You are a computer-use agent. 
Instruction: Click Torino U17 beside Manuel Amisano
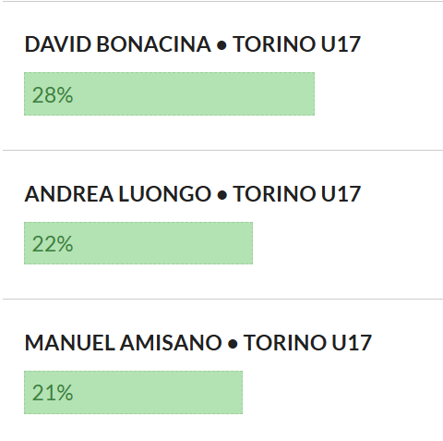(307, 343)
